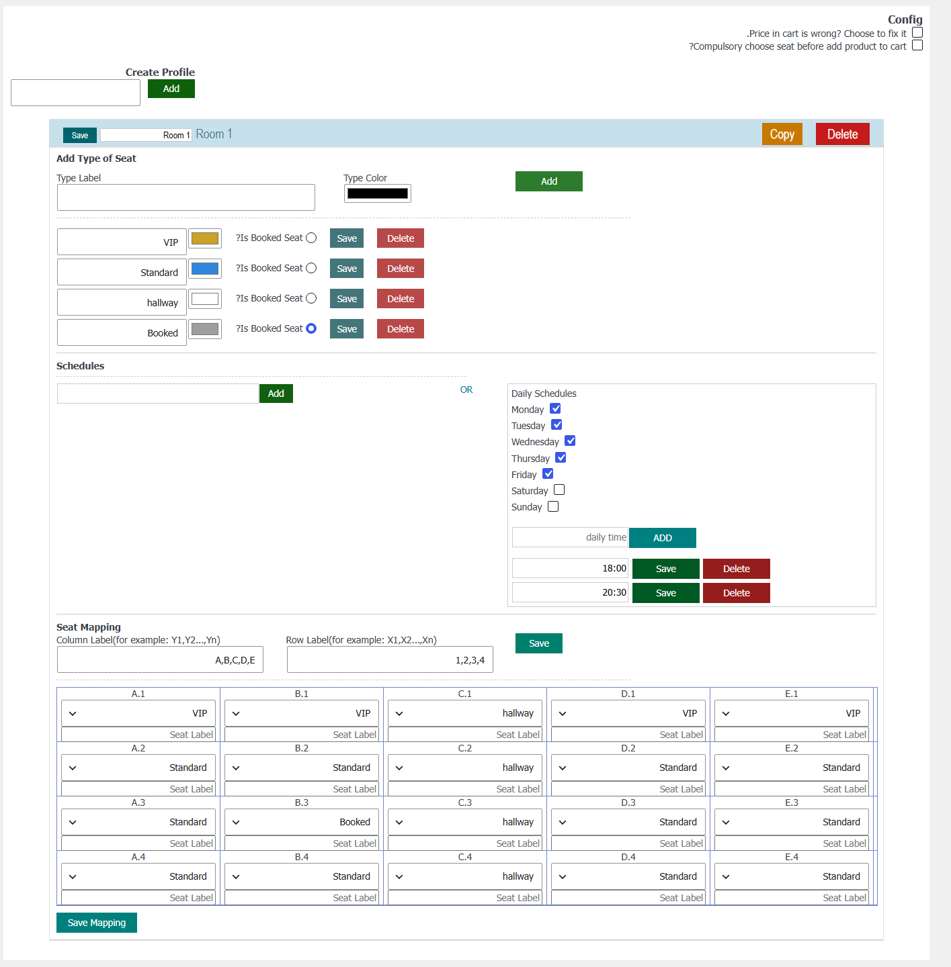The height and width of the screenshot is (967, 951).
Task: Change the Booked gray color swatch
Action: [x=205, y=329]
